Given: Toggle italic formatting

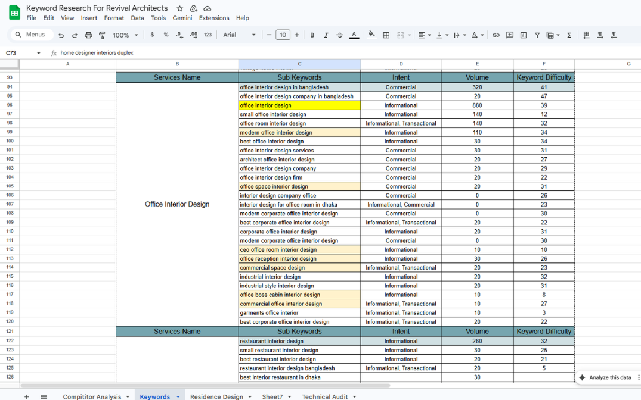Looking at the screenshot, I should coord(326,35).
